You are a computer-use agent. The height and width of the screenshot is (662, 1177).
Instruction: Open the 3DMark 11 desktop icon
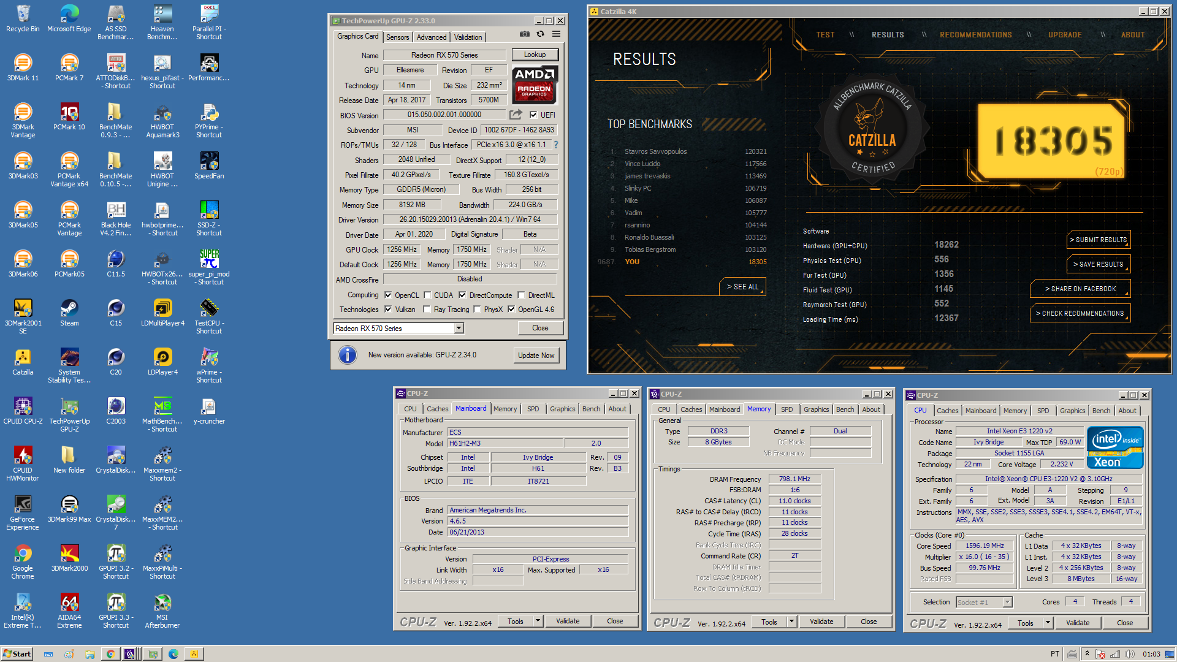click(23, 67)
